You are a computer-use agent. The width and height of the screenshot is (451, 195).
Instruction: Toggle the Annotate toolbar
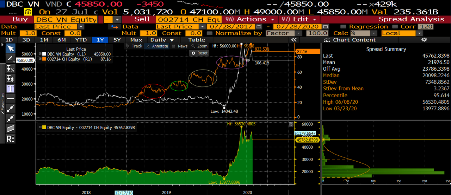pyautogui.click(x=157, y=46)
